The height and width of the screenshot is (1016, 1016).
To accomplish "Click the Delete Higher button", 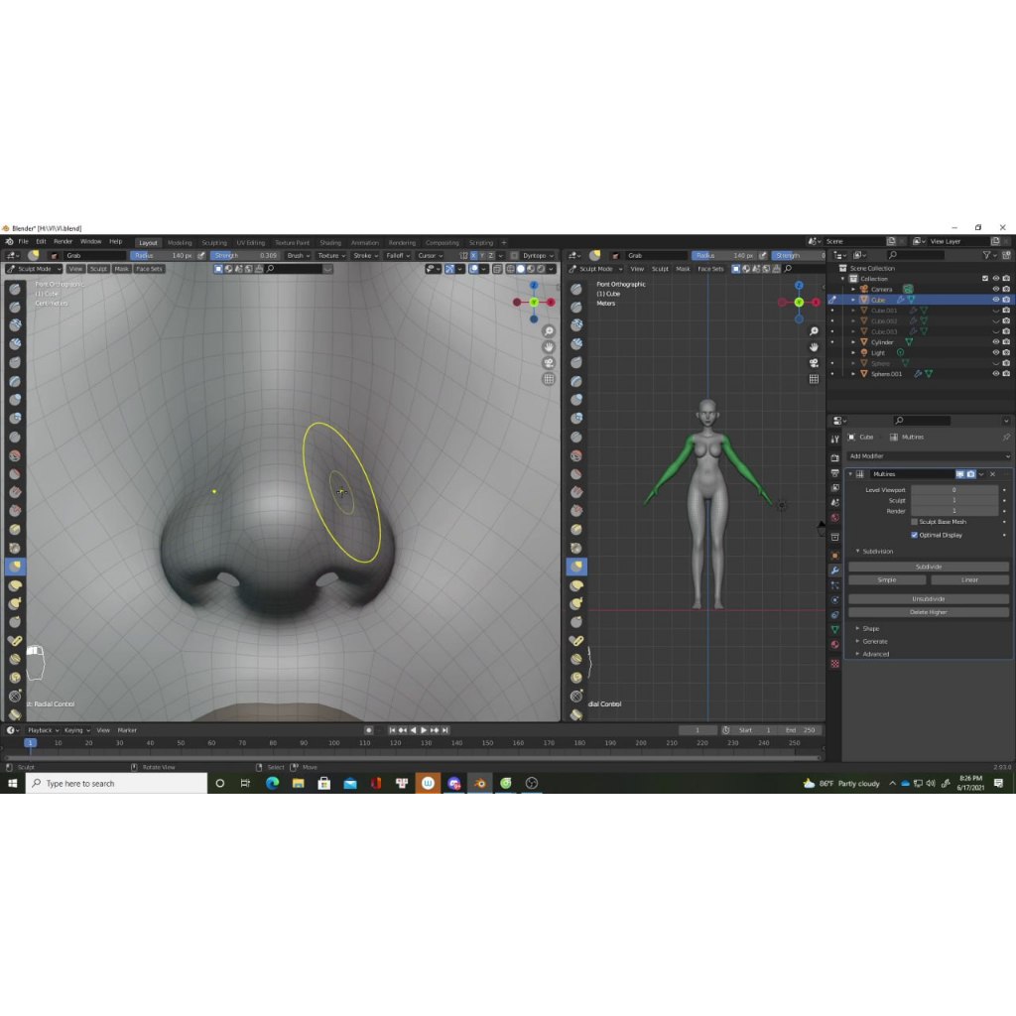I will pyautogui.click(x=929, y=612).
